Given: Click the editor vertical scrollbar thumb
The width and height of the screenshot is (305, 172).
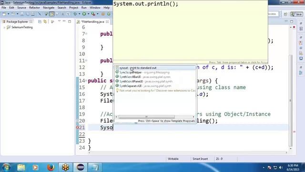Looking at the screenshot, I should (x=291, y=101).
